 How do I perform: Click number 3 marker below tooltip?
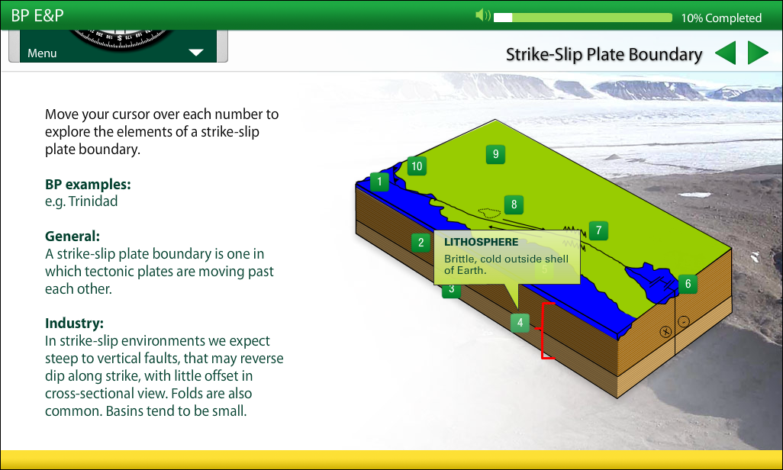(452, 290)
